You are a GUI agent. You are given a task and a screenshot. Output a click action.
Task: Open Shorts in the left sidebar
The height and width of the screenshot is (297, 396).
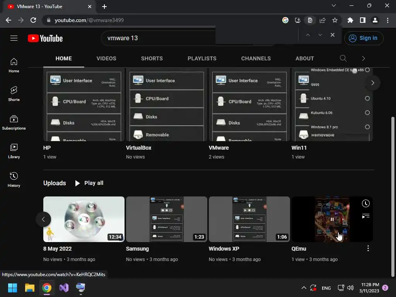click(14, 94)
